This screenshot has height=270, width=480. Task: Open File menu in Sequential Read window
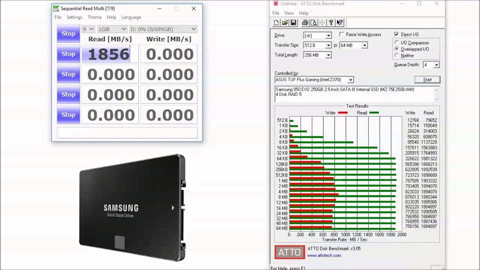(x=58, y=17)
